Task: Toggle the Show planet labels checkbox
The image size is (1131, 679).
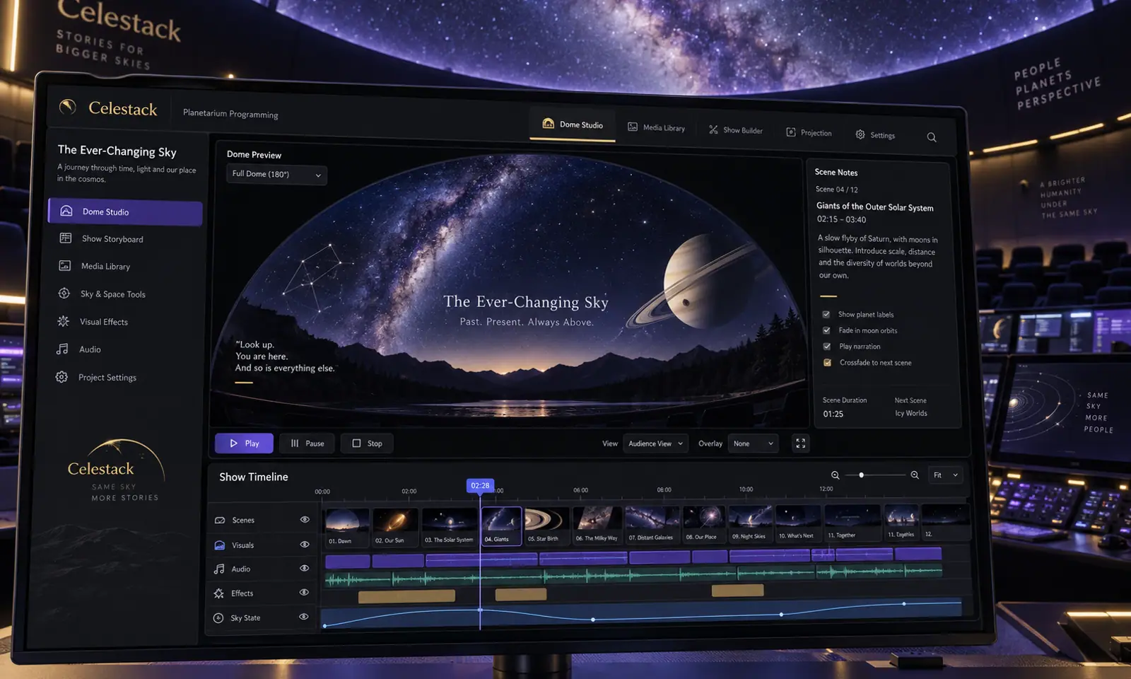Action: tap(826, 314)
